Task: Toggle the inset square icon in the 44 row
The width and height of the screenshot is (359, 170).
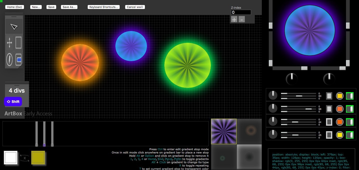Action: [329, 122]
